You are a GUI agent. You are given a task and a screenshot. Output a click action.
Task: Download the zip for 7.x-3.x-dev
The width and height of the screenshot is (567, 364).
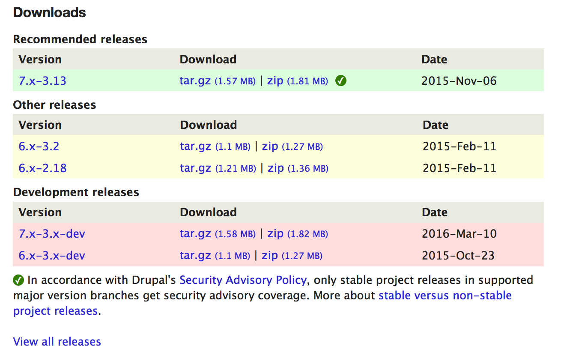click(275, 233)
